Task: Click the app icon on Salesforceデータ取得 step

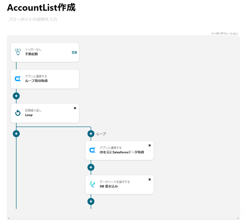Action: click(93, 150)
